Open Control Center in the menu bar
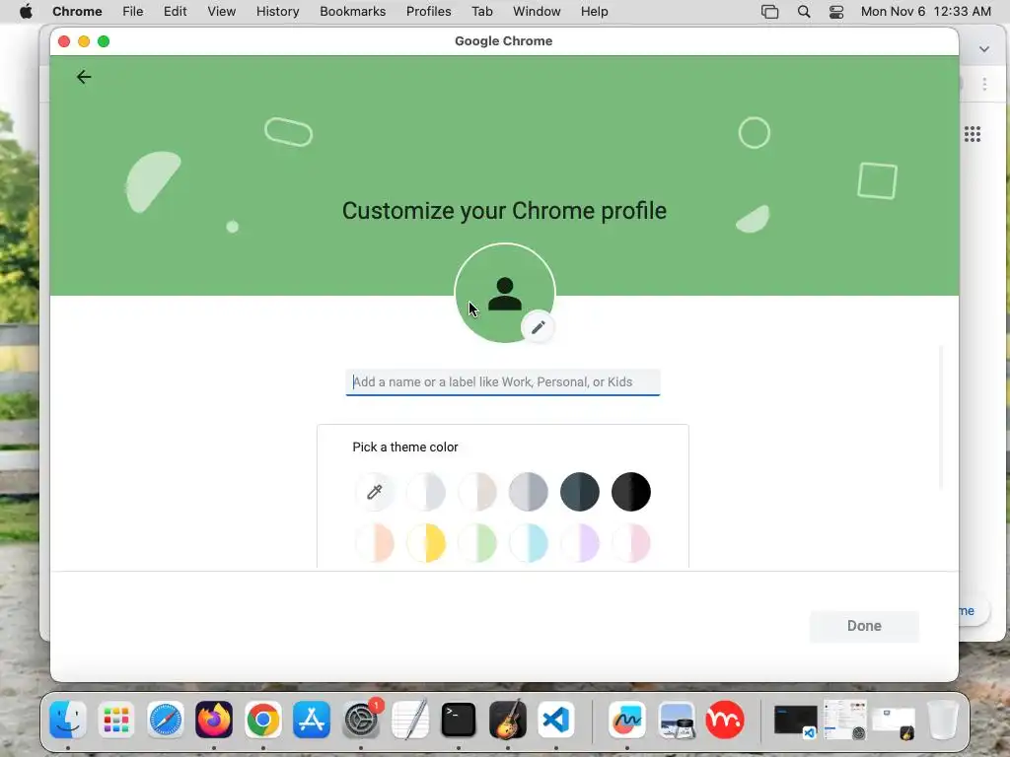Screen dimensions: 1010x757 [836, 12]
